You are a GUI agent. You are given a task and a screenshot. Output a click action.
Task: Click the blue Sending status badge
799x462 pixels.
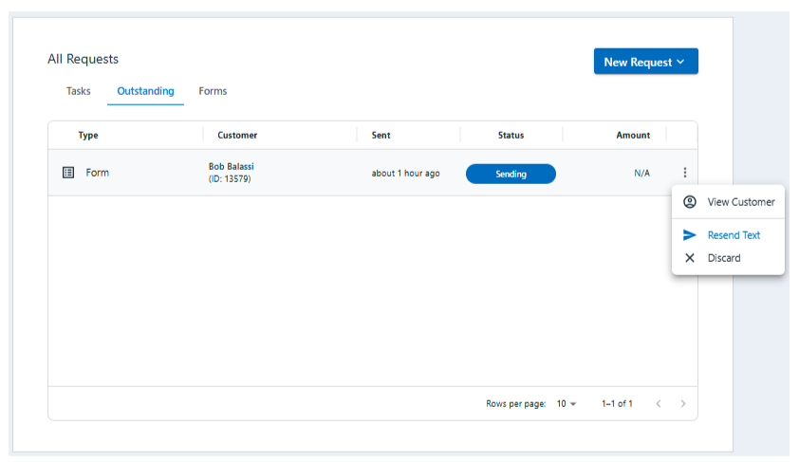511,174
